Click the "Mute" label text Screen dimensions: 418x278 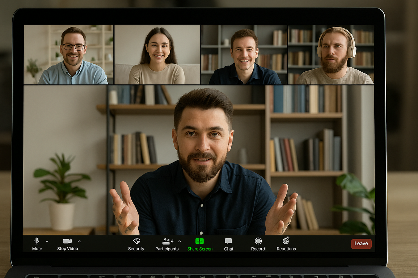click(37, 249)
